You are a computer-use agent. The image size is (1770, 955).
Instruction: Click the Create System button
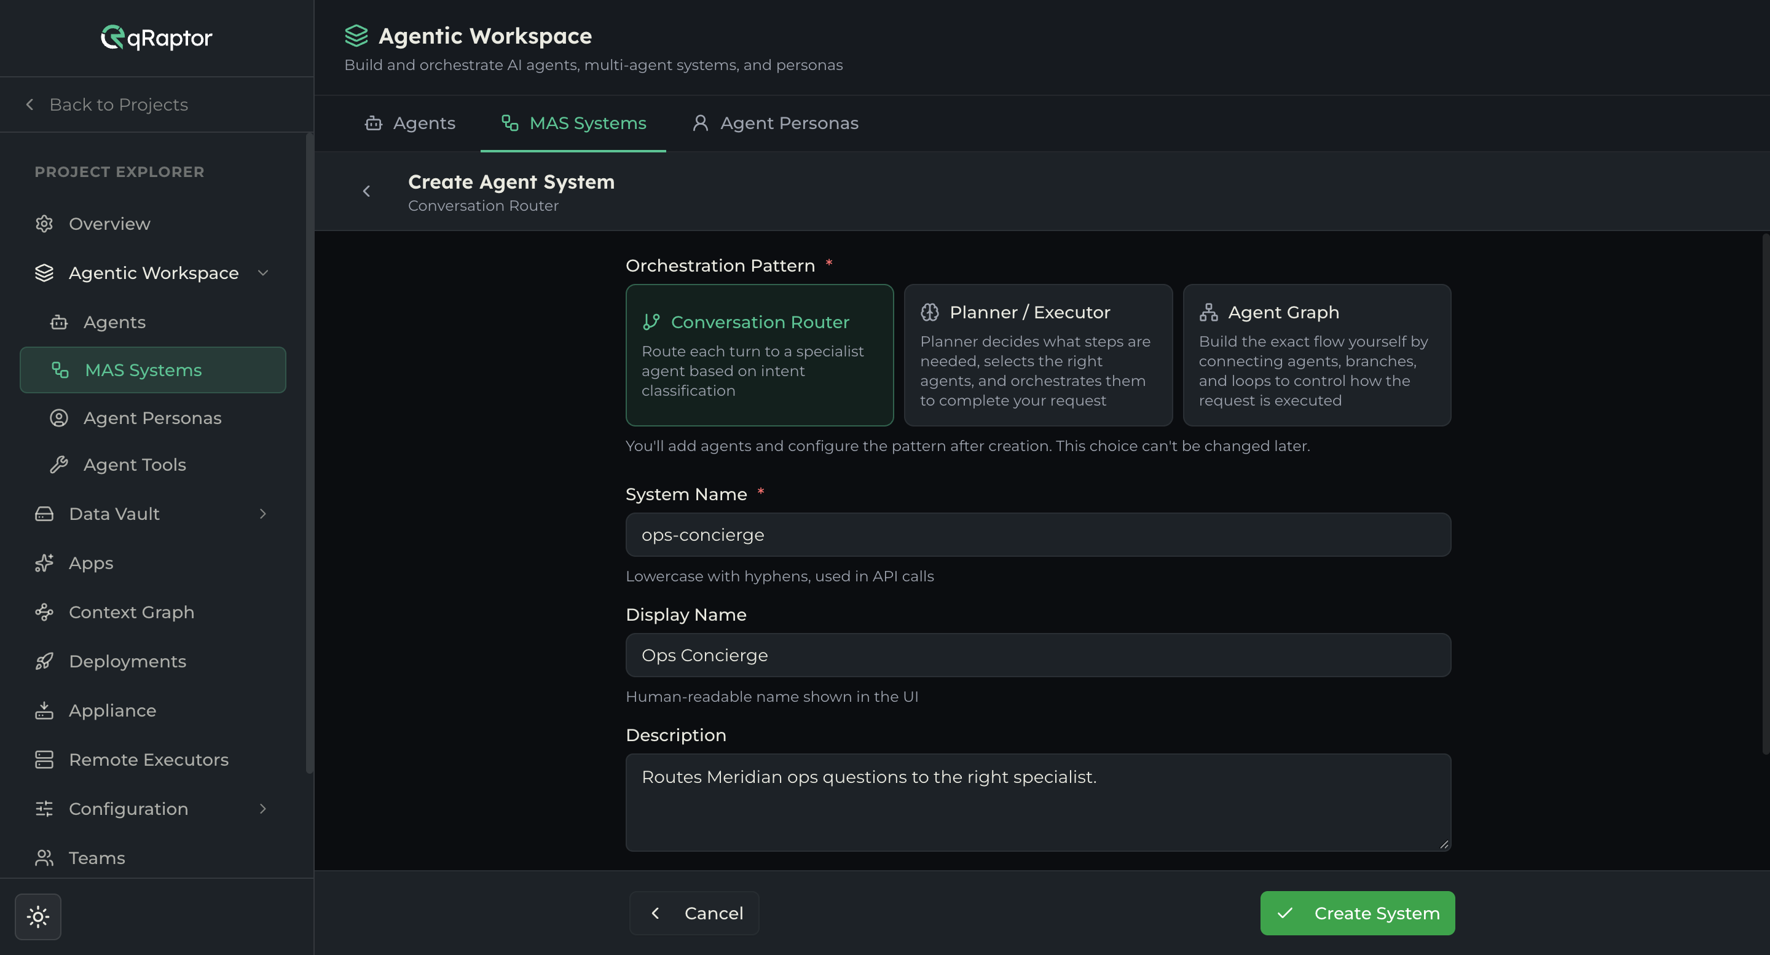point(1357,913)
